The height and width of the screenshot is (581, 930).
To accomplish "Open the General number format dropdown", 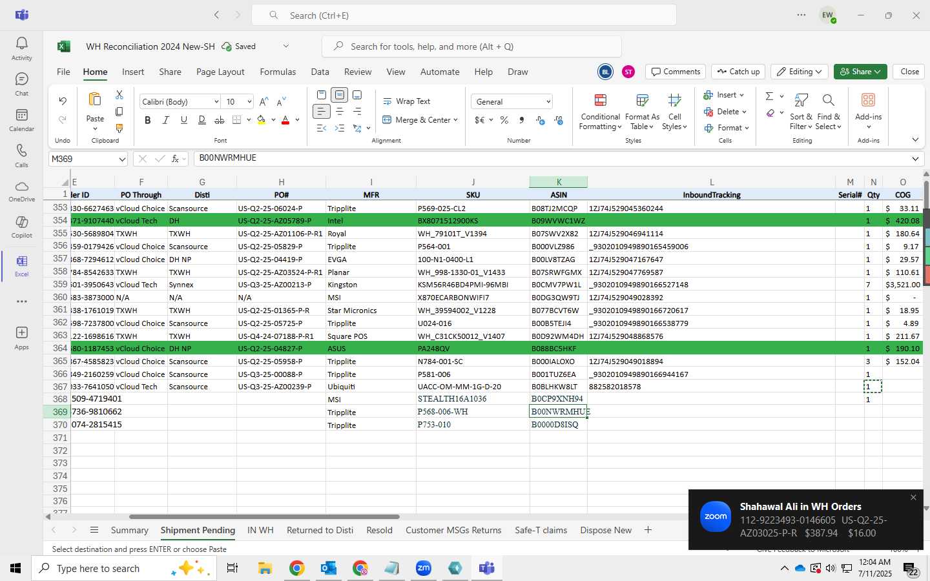I will pyautogui.click(x=548, y=102).
